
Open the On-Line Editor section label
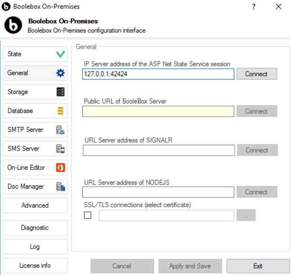tap(26, 167)
